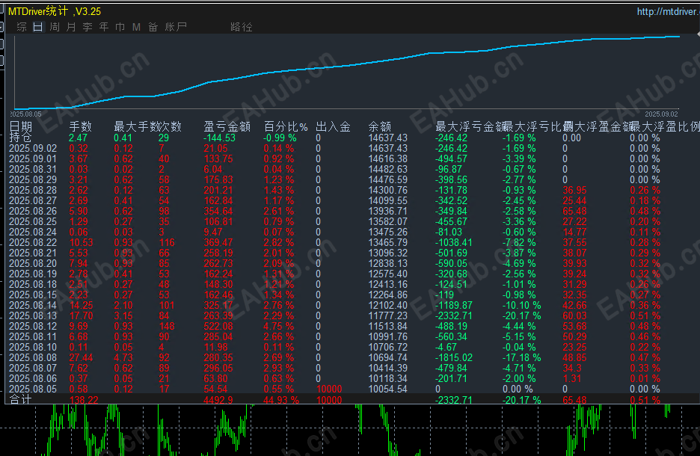Select the 2025.08.28 date row
The image size is (700, 456).
33,190
